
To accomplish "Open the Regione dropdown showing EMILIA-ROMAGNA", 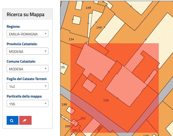I will (27, 34).
